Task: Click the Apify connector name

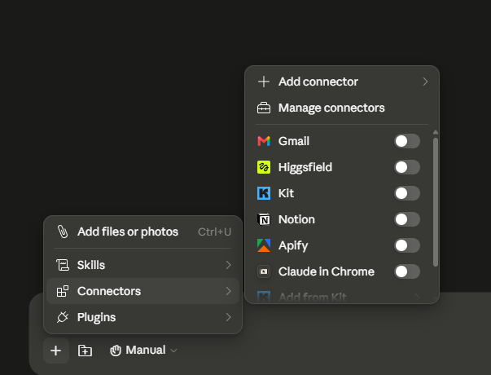Action: click(x=293, y=246)
